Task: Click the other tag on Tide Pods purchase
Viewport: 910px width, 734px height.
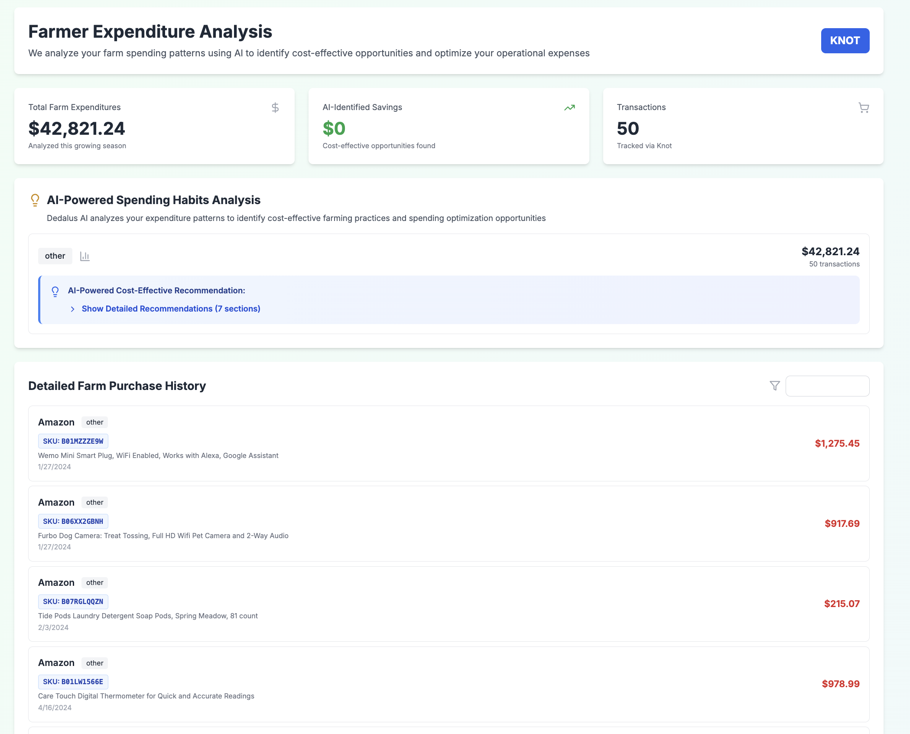Action: (94, 582)
